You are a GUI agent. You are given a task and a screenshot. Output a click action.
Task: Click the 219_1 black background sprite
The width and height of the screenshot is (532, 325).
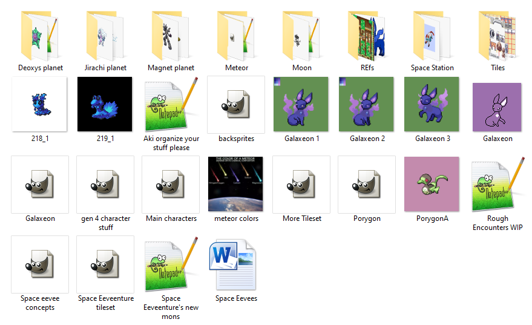(x=105, y=104)
